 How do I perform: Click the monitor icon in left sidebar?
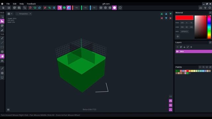pyautogui.click(x=2, y=78)
